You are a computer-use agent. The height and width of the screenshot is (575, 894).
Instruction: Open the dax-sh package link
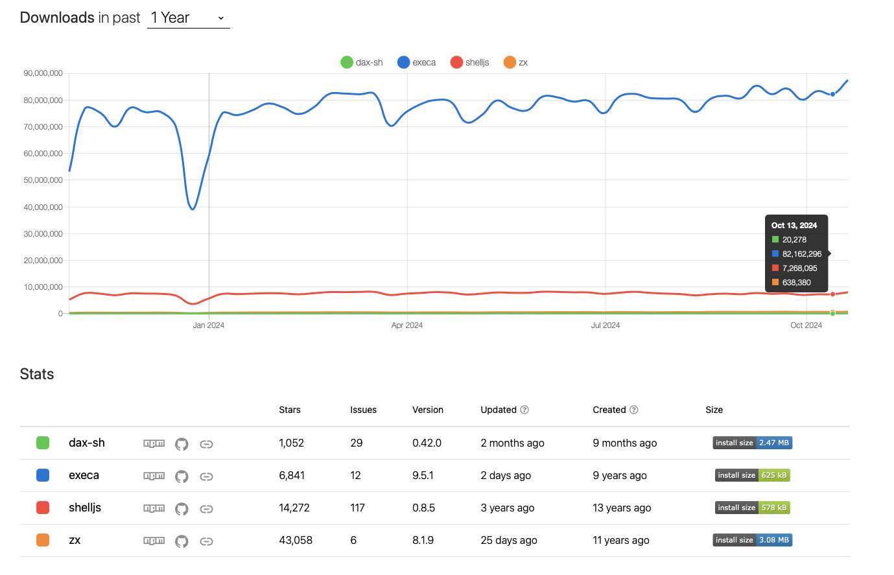(87, 443)
